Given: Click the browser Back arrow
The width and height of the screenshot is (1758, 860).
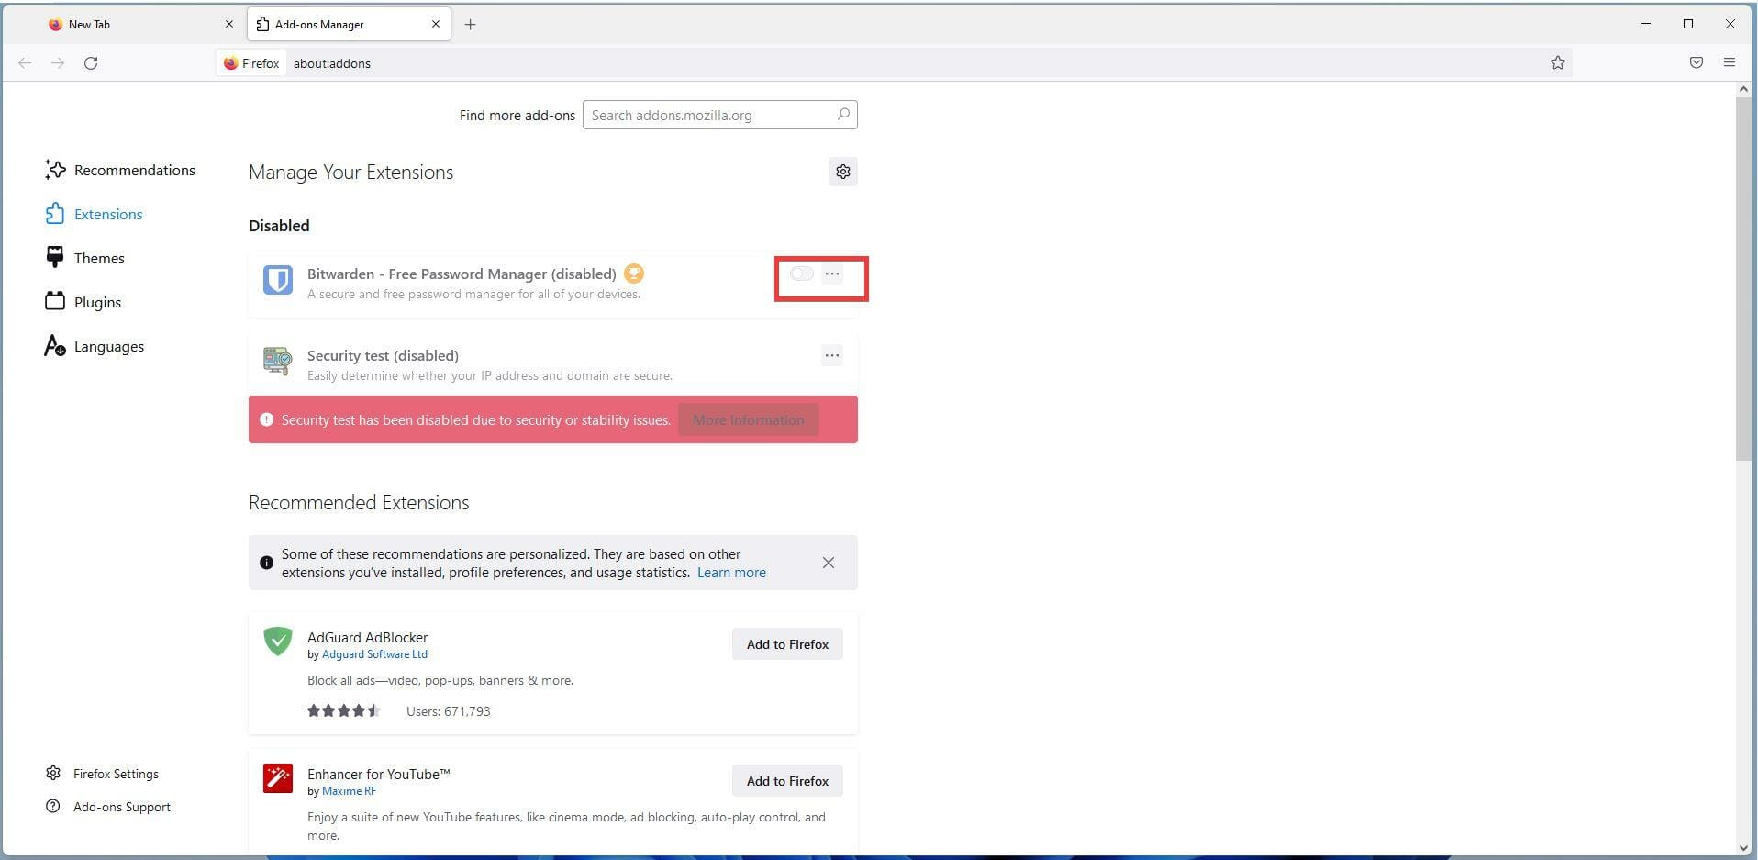Looking at the screenshot, I should [25, 63].
